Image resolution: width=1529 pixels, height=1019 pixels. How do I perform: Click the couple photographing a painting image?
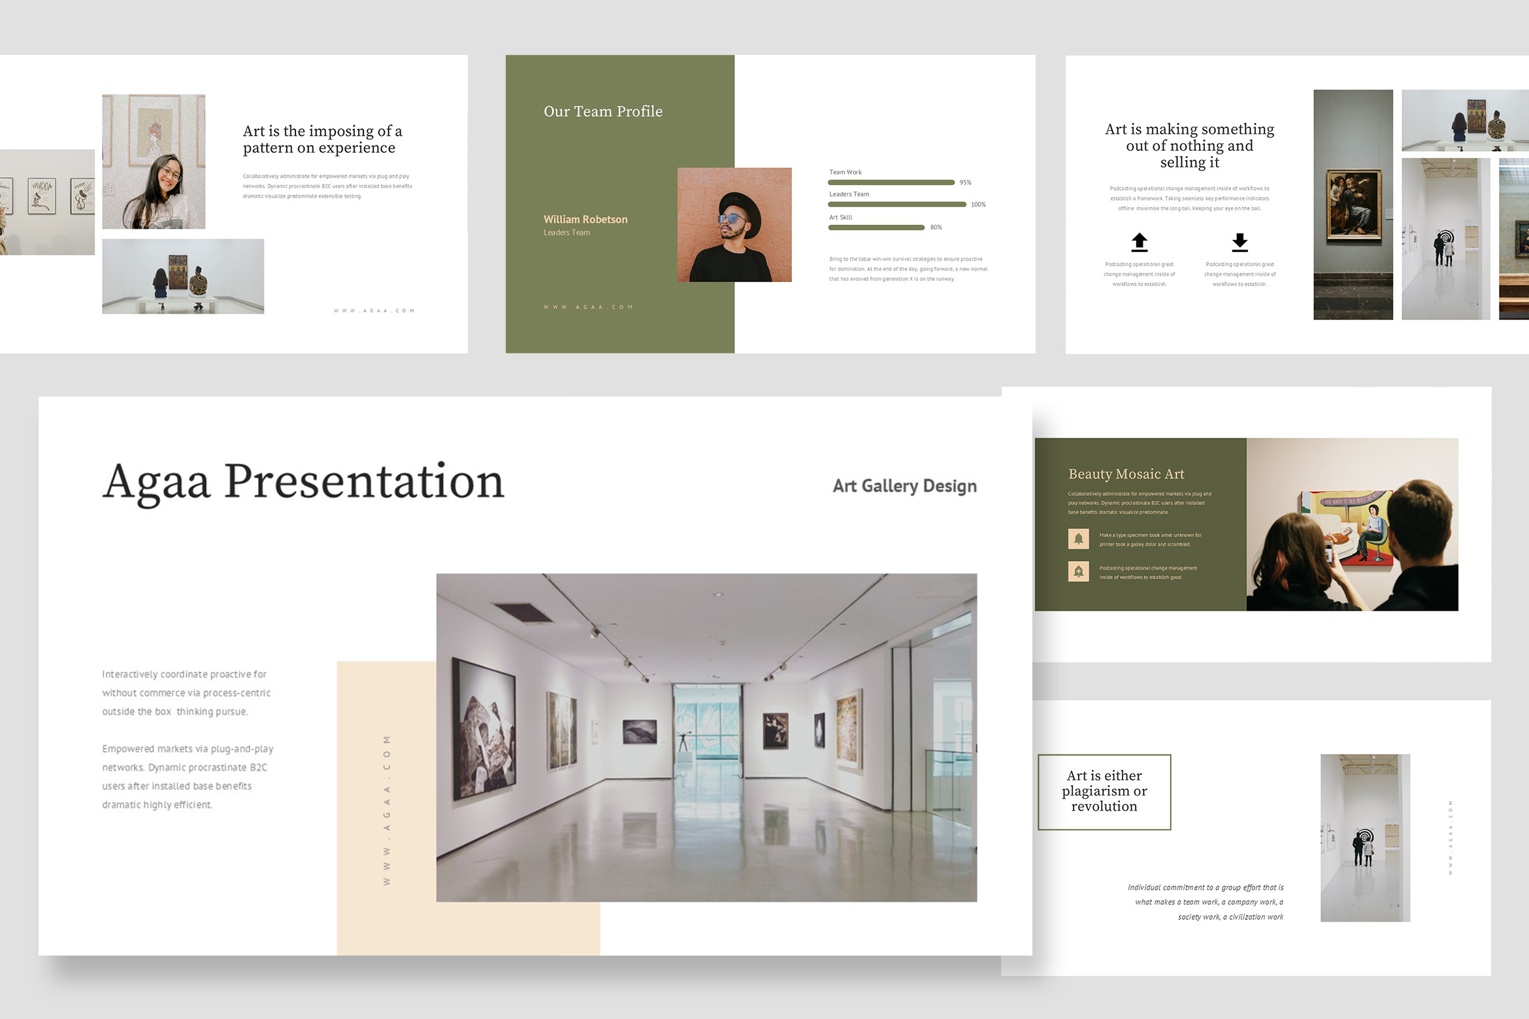point(1352,525)
